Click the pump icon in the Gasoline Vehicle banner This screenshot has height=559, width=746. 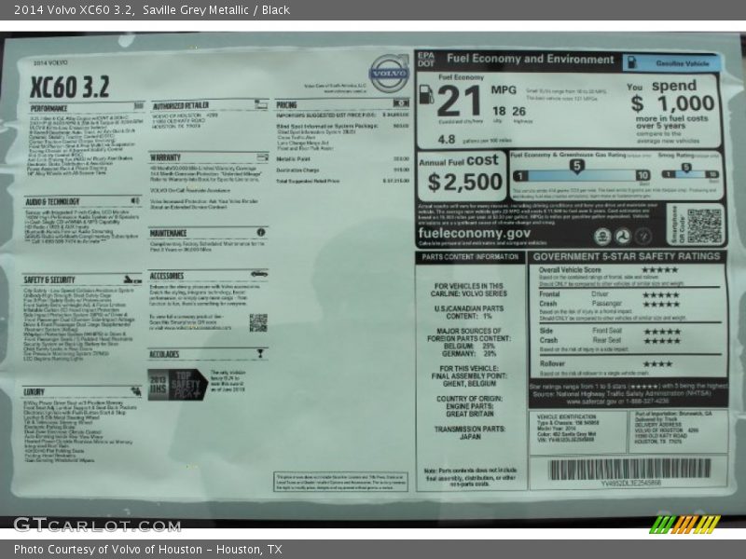click(x=632, y=62)
